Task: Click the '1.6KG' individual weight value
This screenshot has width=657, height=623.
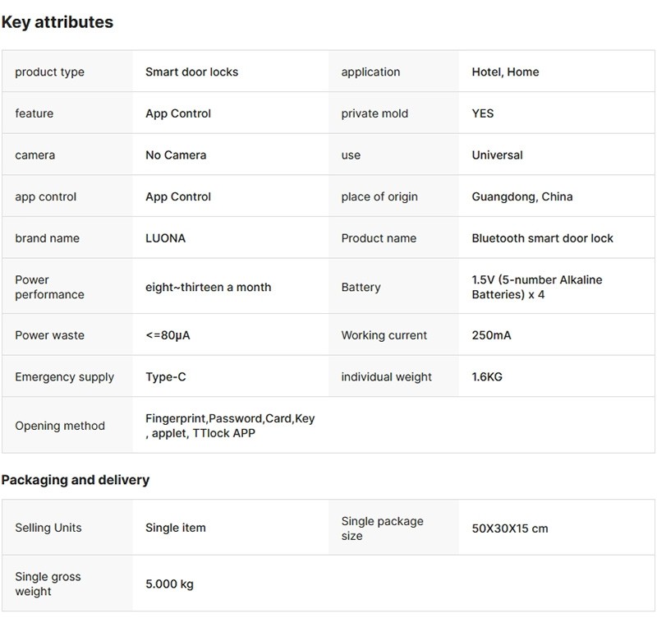Action: pyautogui.click(x=486, y=376)
